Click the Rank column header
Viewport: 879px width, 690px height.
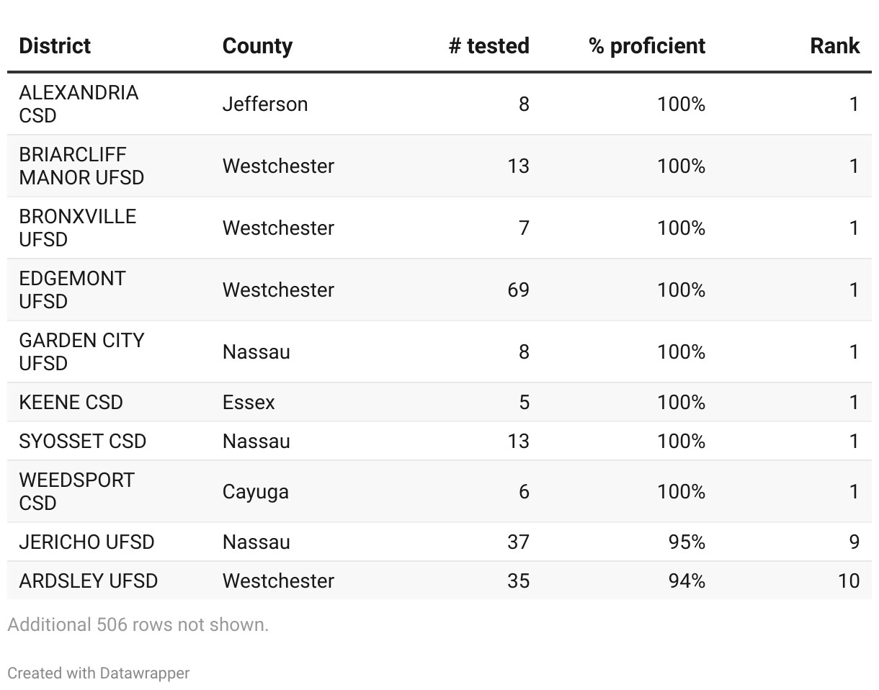[x=834, y=46]
